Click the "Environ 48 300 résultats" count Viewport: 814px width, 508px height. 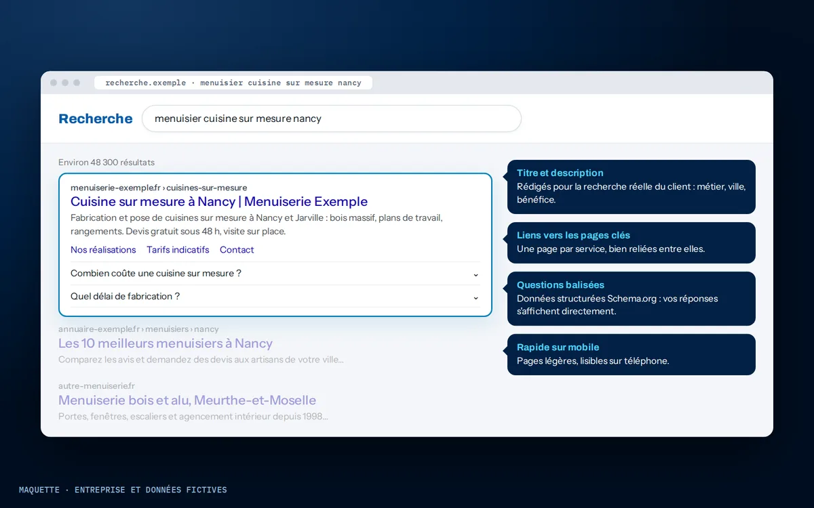click(106, 163)
